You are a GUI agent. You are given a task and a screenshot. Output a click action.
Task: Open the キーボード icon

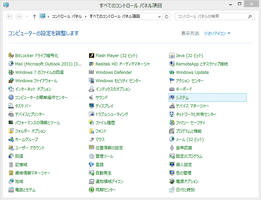click(x=172, y=89)
